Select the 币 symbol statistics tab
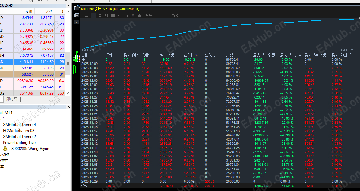This screenshot has width=360, height=191. pyautogui.click(x=126, y=15)
